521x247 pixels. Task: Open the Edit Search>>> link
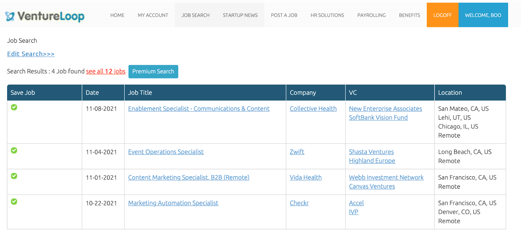pos(31,54)
